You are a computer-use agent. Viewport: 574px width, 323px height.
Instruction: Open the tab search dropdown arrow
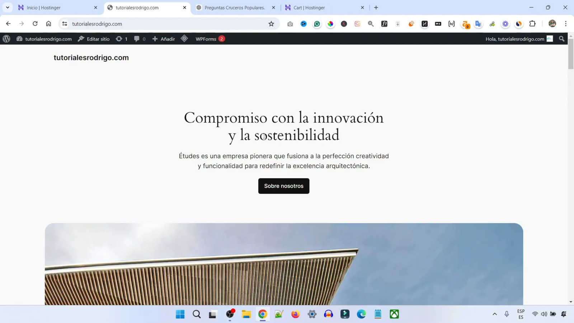click(7, 7)
